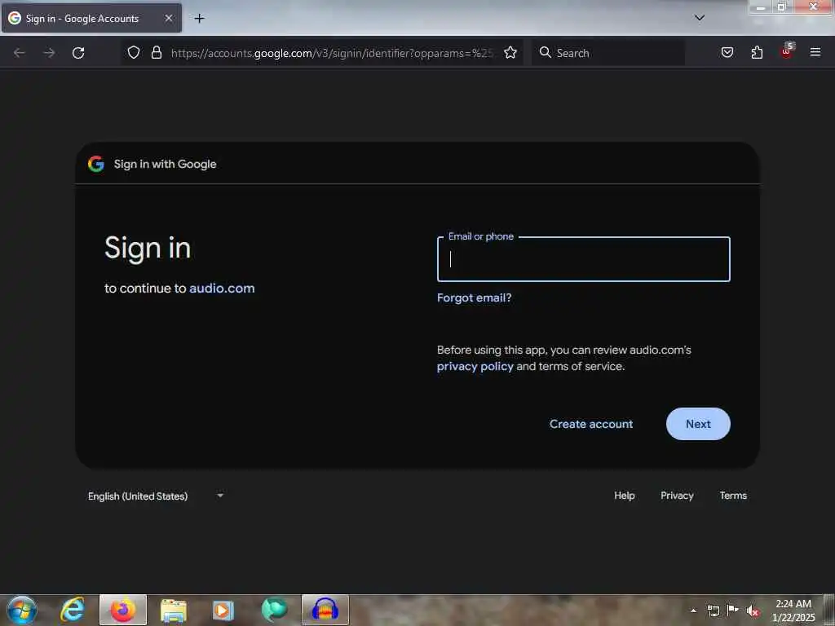Close the Sign in - Google Accounts tab
Image resolution: width=835 pixels, height=626 pixels.
pyautogui.click(x=169, y=18)
